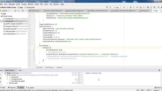The height and width of the screenshot is (91, 162).
Task: Open the AVD Manager icon
Action: pos(151,7)
